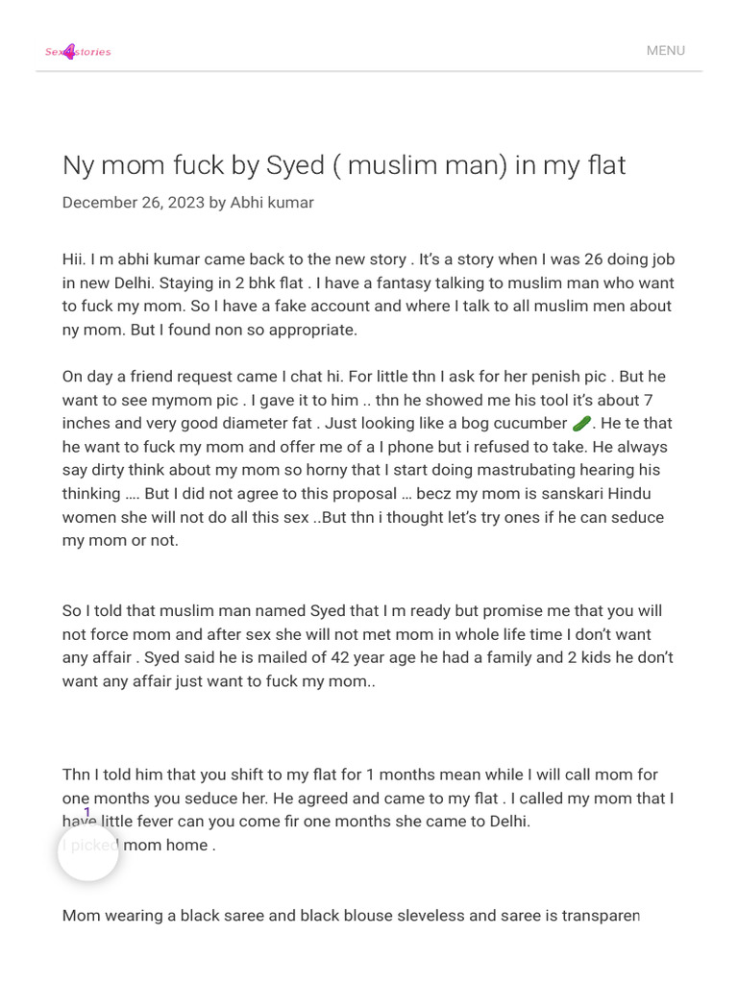
Task: Tap the floating white circular button
Action: point(87,851)
